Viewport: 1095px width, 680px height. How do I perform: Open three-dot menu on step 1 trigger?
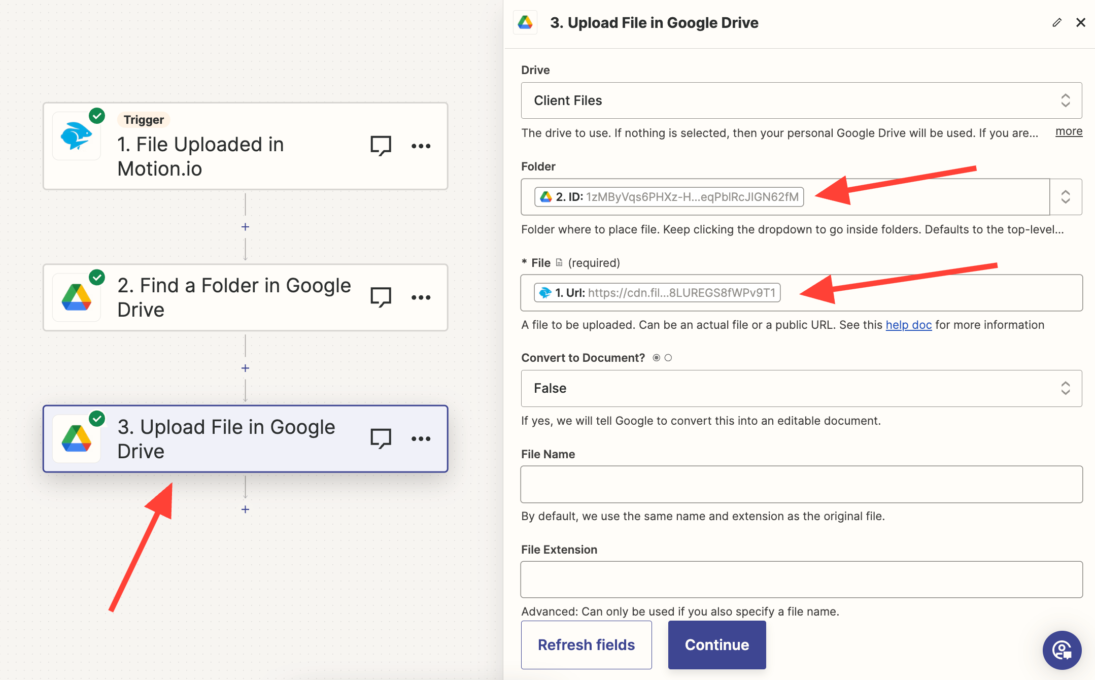coord(421,146)
